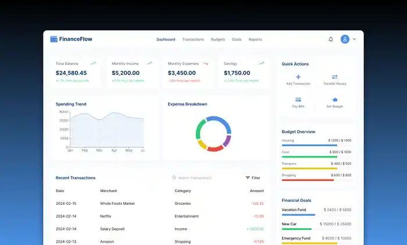This screenshot has height=245, width=407.
Task: Click the Pay Bills label
Action: pos(298,106)
